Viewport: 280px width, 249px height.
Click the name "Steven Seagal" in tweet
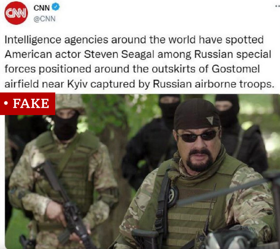pyautogui.click(x=119, y=54)
